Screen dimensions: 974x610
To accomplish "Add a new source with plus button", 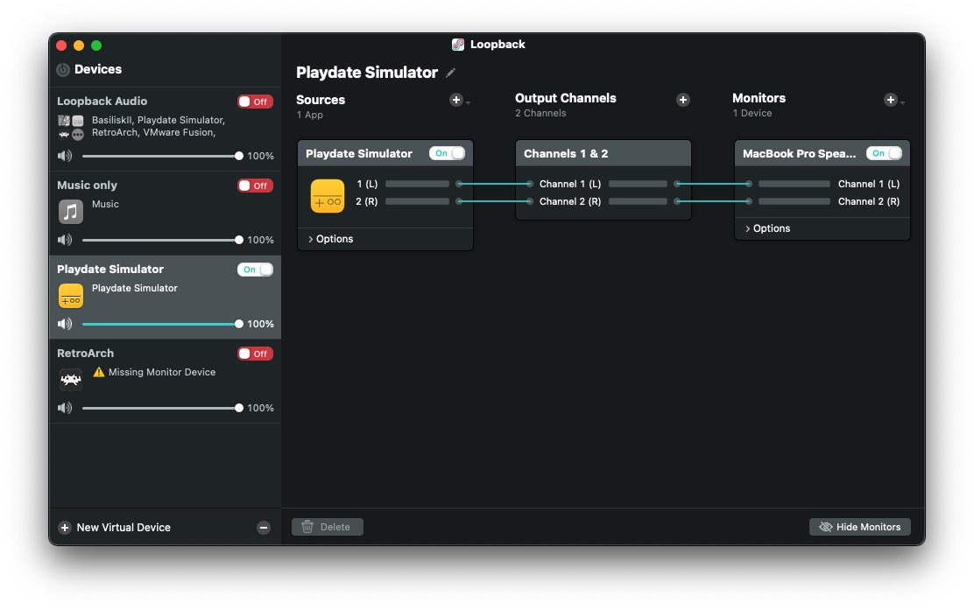I will coord(456,100).
